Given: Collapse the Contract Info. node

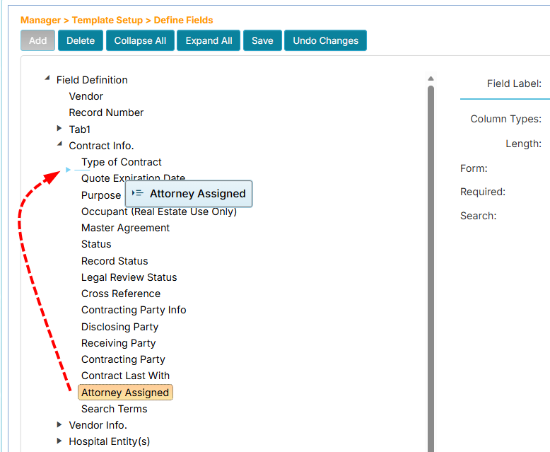Looking at the screenshot, I should (x=59, y=145).
